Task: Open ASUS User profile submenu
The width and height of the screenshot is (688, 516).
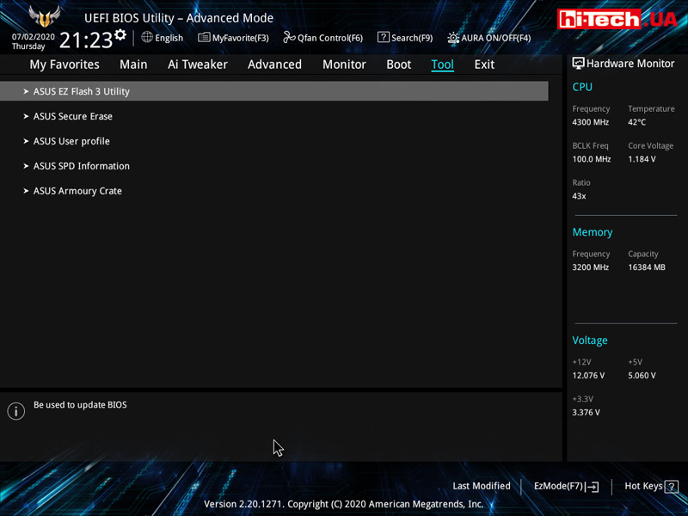Action: tap(71, 141)
